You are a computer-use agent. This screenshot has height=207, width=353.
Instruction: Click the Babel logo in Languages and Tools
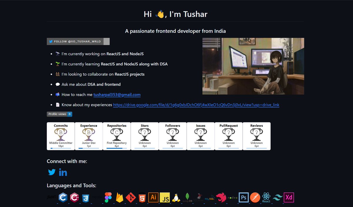point(52,198)
